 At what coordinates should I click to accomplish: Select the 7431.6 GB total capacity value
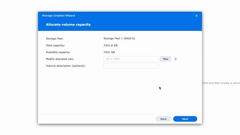[x=111, y=45]
